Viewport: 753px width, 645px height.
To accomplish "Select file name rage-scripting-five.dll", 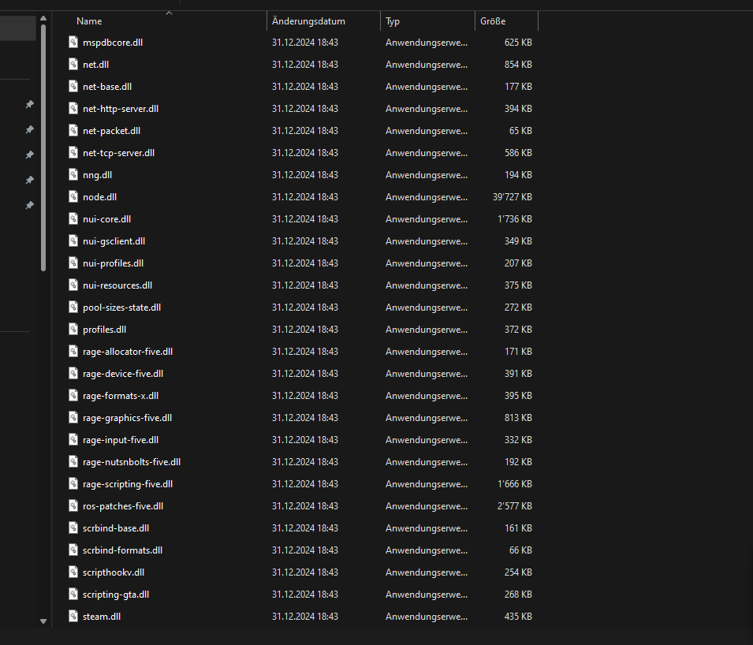I will (128, 484).
